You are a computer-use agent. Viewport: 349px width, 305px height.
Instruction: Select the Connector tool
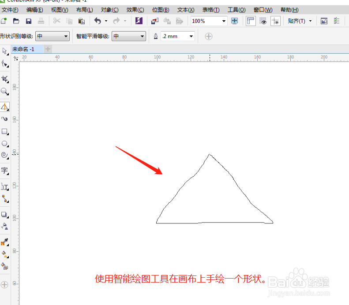click(x=5, y=198)
